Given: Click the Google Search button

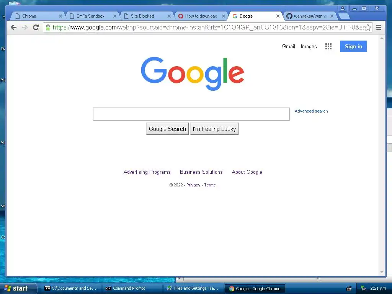Looking at the screenshot, I should click(167, 129).
